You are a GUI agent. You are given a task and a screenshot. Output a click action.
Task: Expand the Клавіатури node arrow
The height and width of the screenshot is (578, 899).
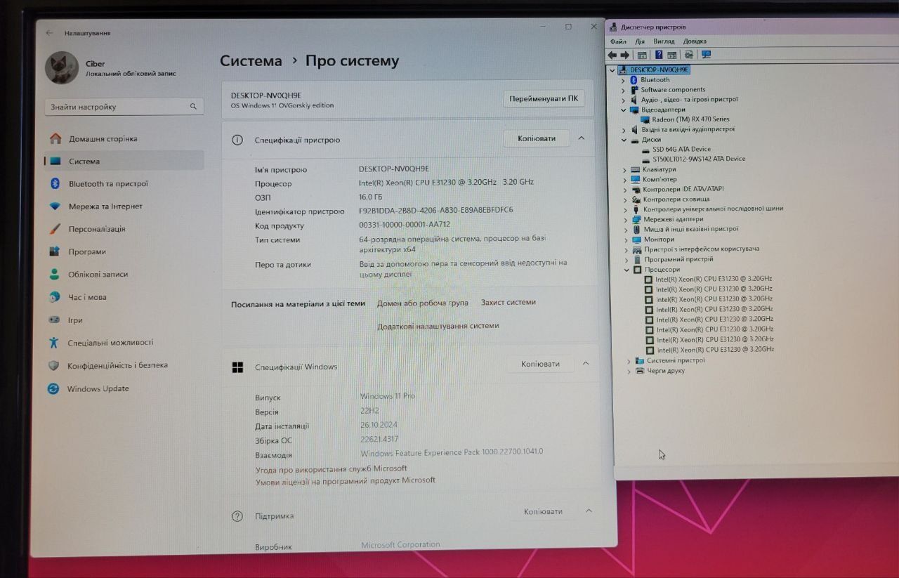pyautogui.click(x=624, y=170)
